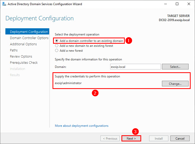Open More about deployment configurations link
Image resolution: width=195 pixels, height=144 pixels.
pyautogui.click(x=81, y=126)
